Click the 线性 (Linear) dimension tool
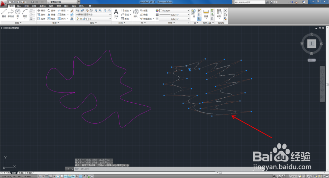 coord(125,11)
